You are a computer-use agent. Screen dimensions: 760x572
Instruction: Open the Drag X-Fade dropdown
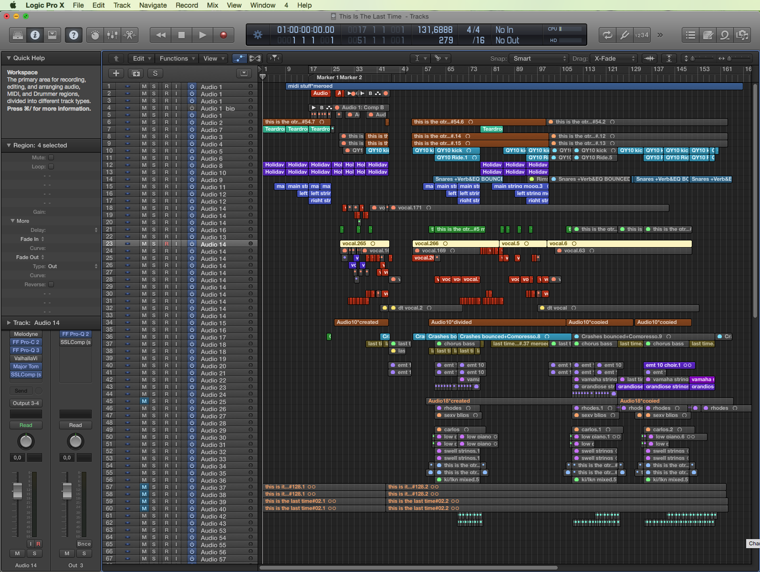[614, 58]
